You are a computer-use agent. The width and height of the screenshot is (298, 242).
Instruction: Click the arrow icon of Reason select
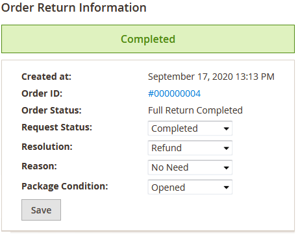(x=226, y=168)
